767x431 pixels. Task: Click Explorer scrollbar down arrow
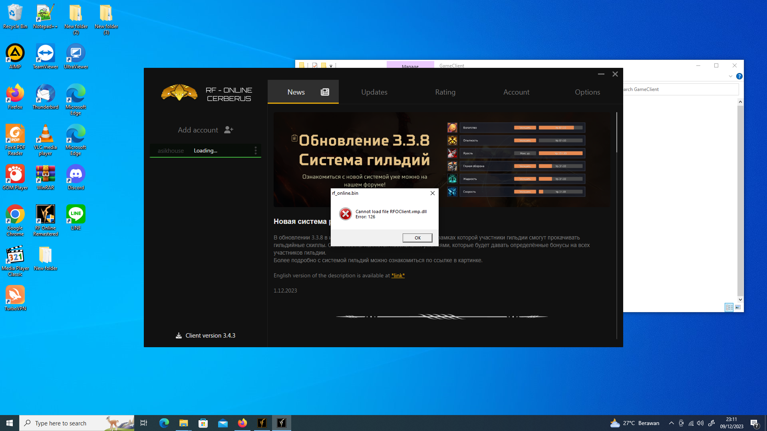point(740,300)
